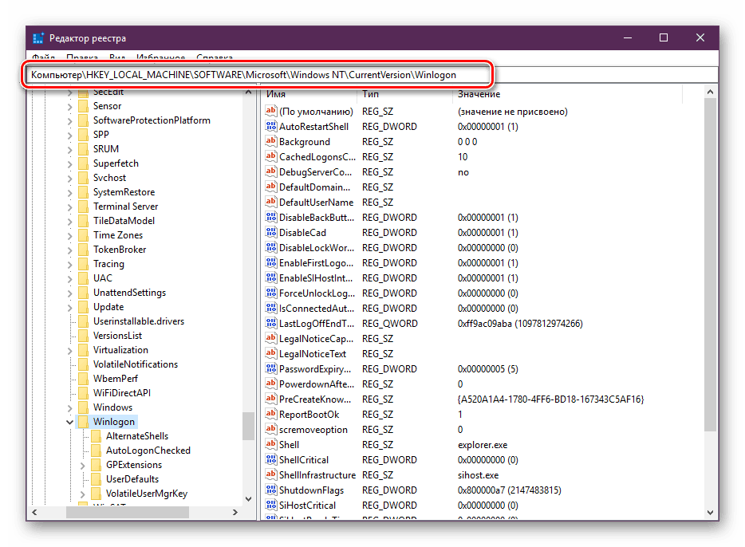This screenshot has width=745, height=547.
Task: Click the tree pane horizontal scrollbar thumb
Action: 128,512
